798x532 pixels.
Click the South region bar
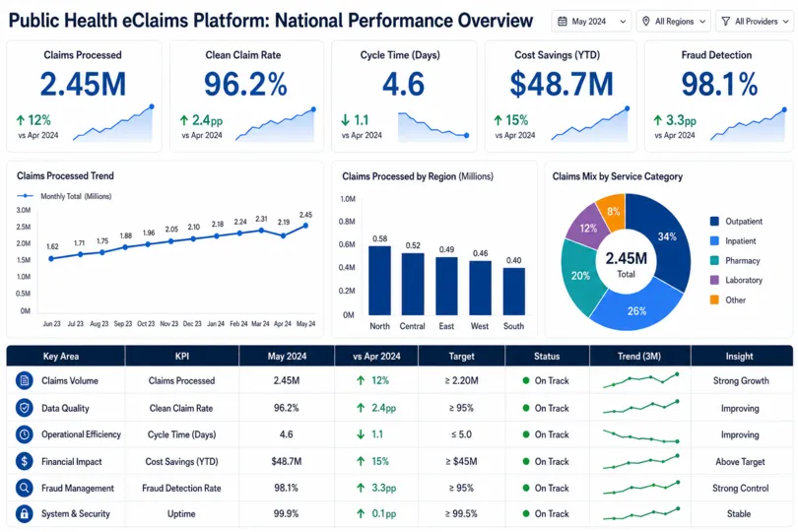click(514, 292)
